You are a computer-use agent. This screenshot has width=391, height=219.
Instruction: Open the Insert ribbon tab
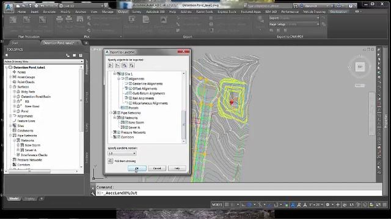[35, 12]
